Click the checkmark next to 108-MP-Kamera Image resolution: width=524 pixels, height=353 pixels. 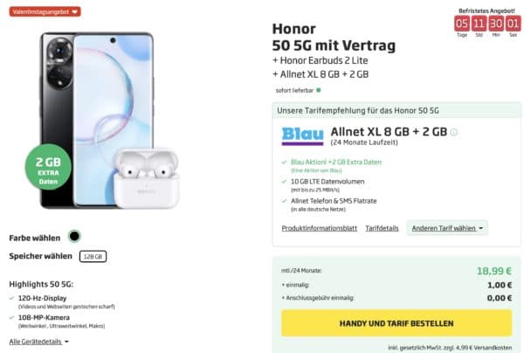[11, 317]
